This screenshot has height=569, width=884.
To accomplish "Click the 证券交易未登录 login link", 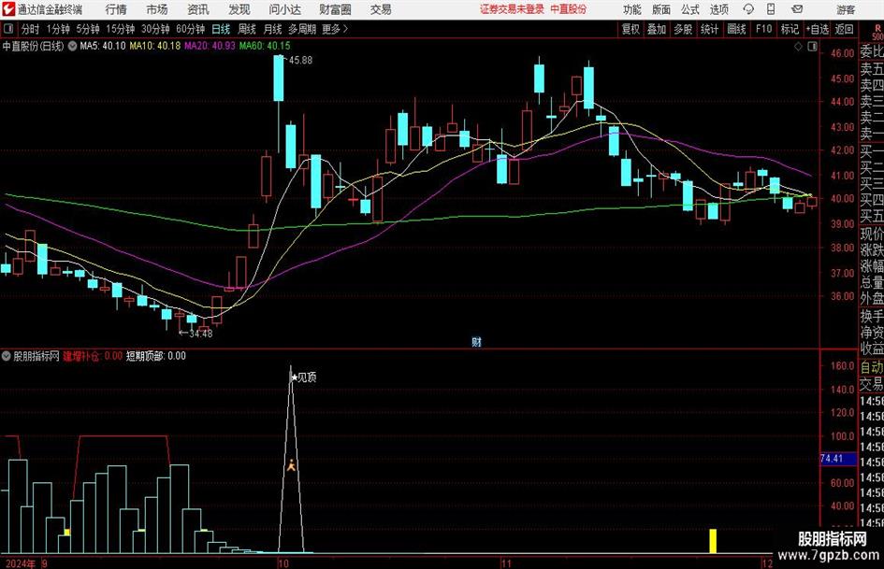I will [512, 9].
